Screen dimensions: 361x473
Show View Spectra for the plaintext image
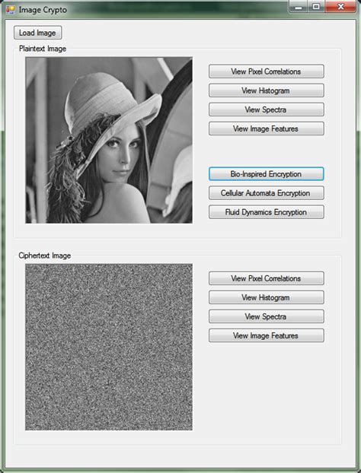coord(266,110)
